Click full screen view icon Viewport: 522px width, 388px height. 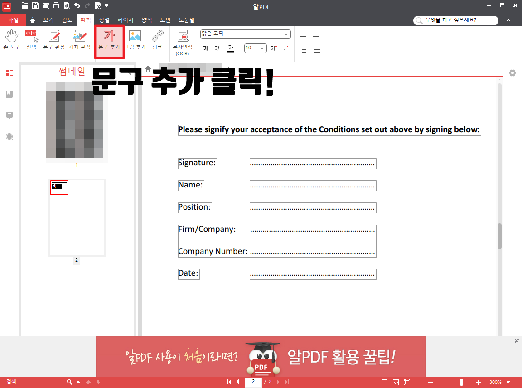point(407,383)
